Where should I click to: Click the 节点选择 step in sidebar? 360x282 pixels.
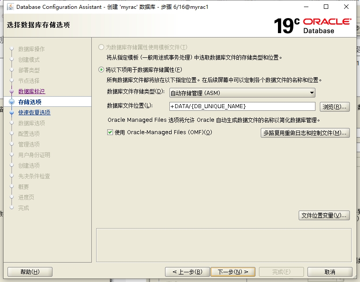coord(29,81)
